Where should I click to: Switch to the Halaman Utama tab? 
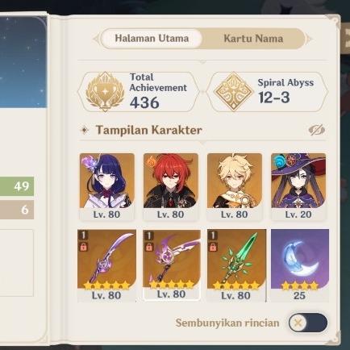coord(152,39)
